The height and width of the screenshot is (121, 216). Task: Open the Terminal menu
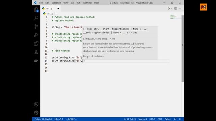[87, 3]
